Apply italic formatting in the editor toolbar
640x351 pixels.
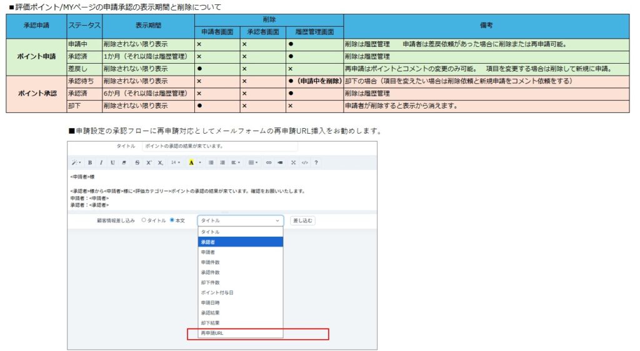(101, 162)
